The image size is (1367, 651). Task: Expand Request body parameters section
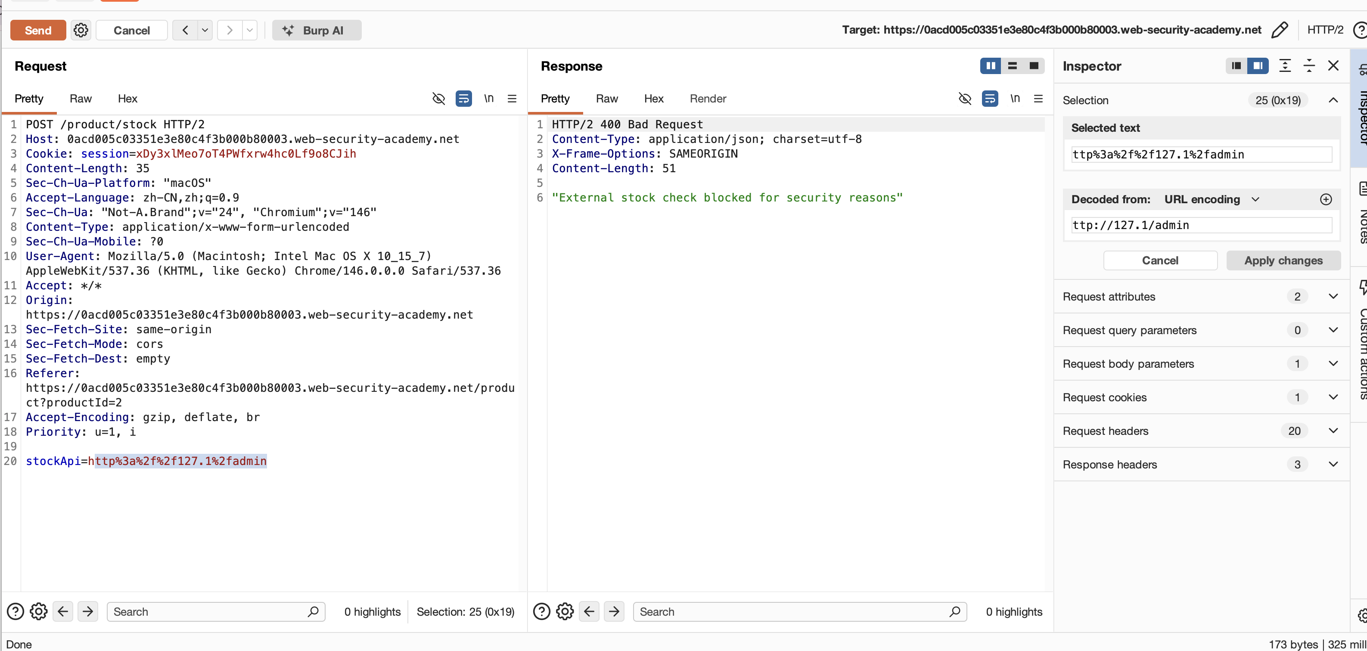(1333, 363)
